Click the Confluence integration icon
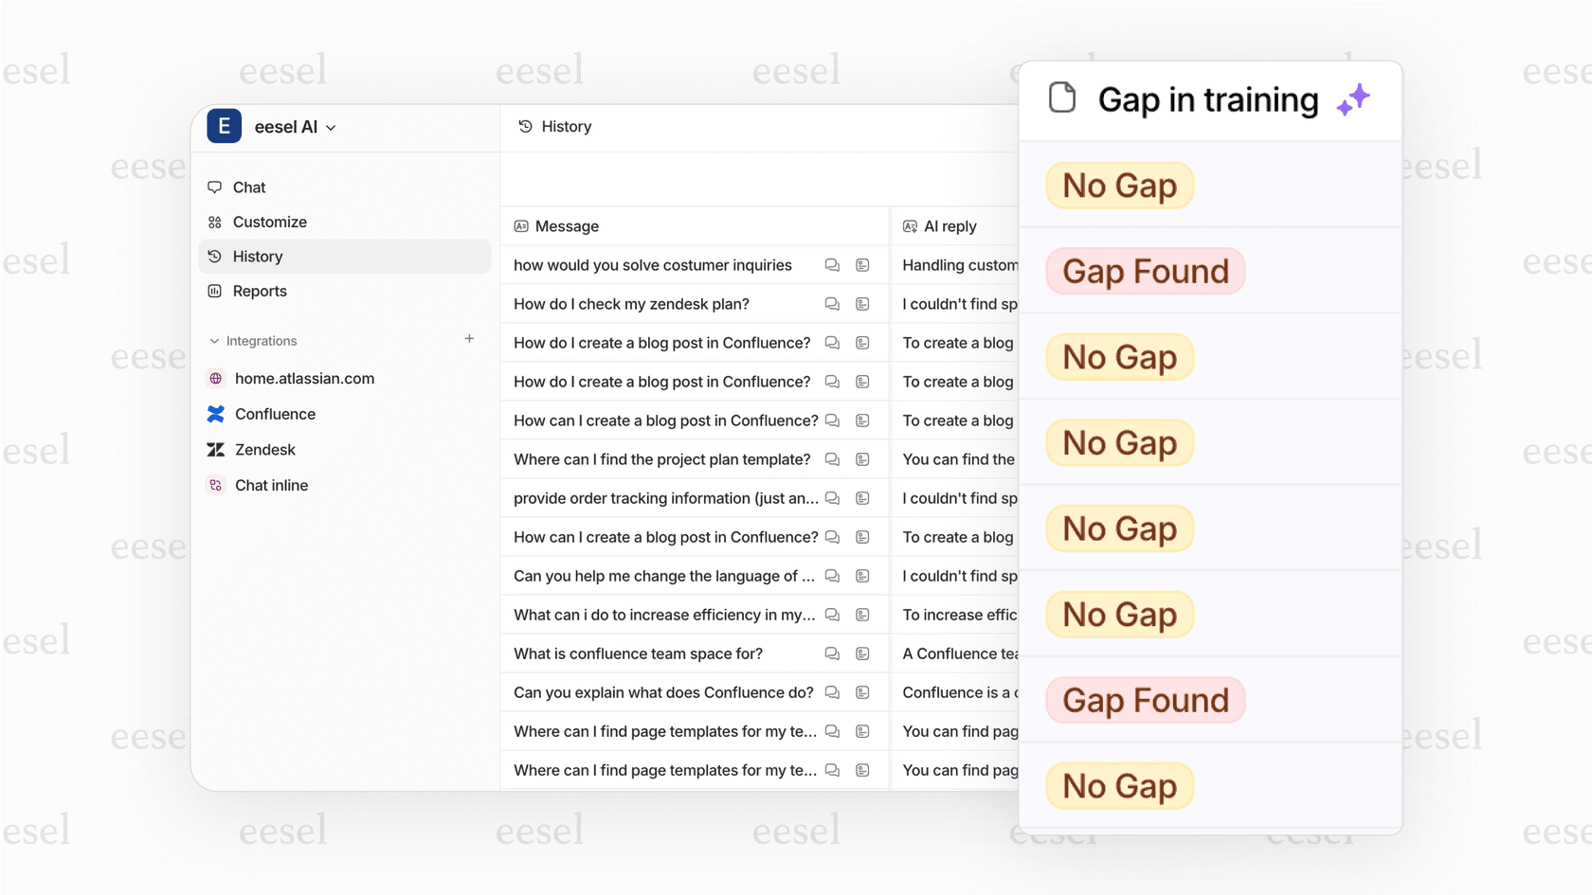 pos(216,414)
